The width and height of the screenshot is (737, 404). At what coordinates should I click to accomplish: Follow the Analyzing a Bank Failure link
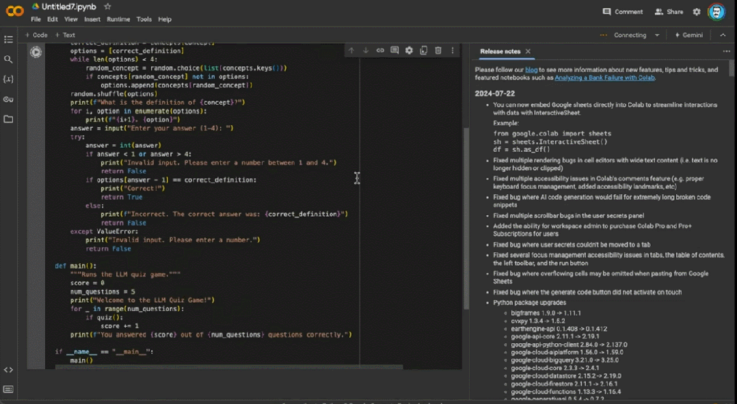coord(604,78)
